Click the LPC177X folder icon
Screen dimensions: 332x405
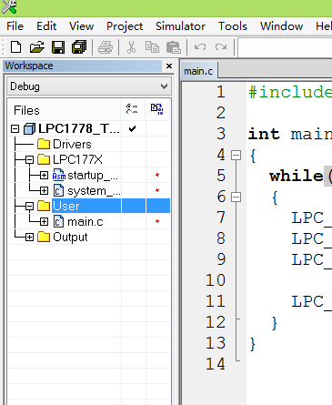pos(44,159)
